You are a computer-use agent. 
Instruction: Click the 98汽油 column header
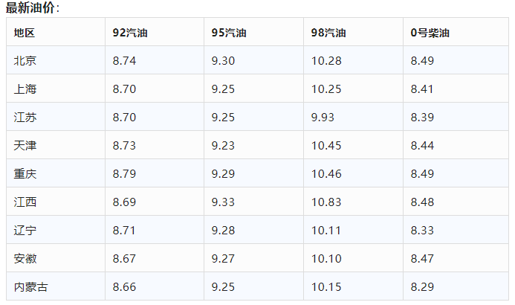(x=328, y=33)
